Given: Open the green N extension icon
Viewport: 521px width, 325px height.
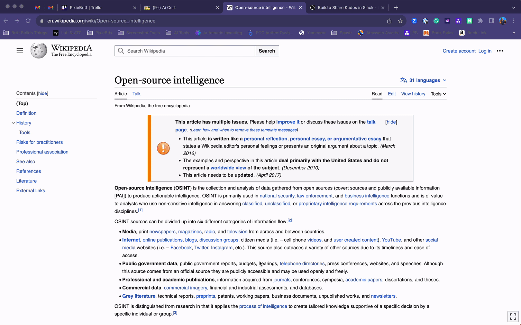Looking at the screenshot, I should (x=469, y=21).
